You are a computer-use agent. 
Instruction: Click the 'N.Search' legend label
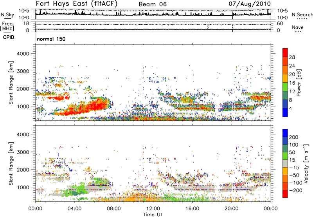(x=302, y=14)
